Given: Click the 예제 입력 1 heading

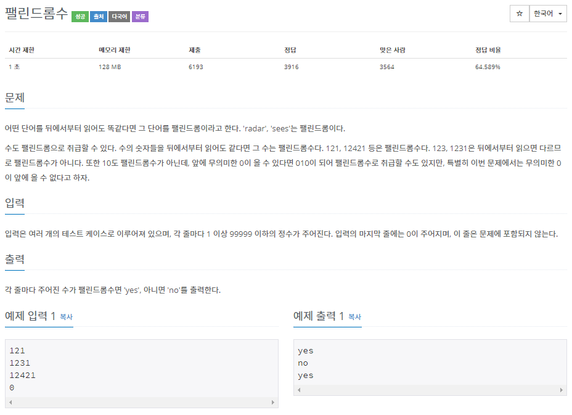Looking at the screenshot, I should point(30,316).
